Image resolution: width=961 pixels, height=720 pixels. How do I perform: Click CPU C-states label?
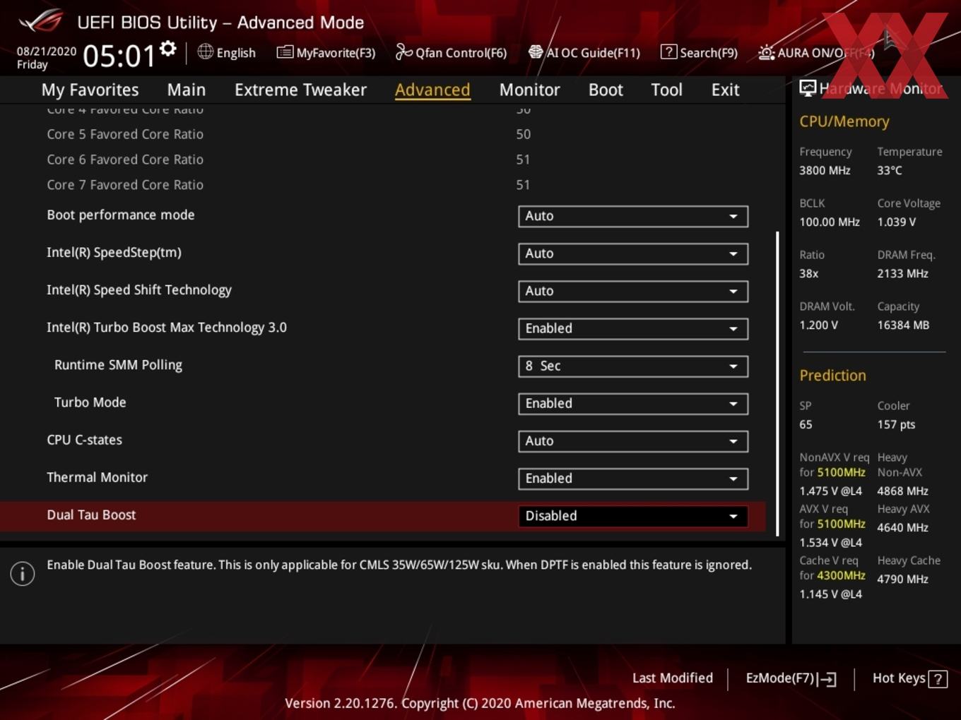[84, 440]
